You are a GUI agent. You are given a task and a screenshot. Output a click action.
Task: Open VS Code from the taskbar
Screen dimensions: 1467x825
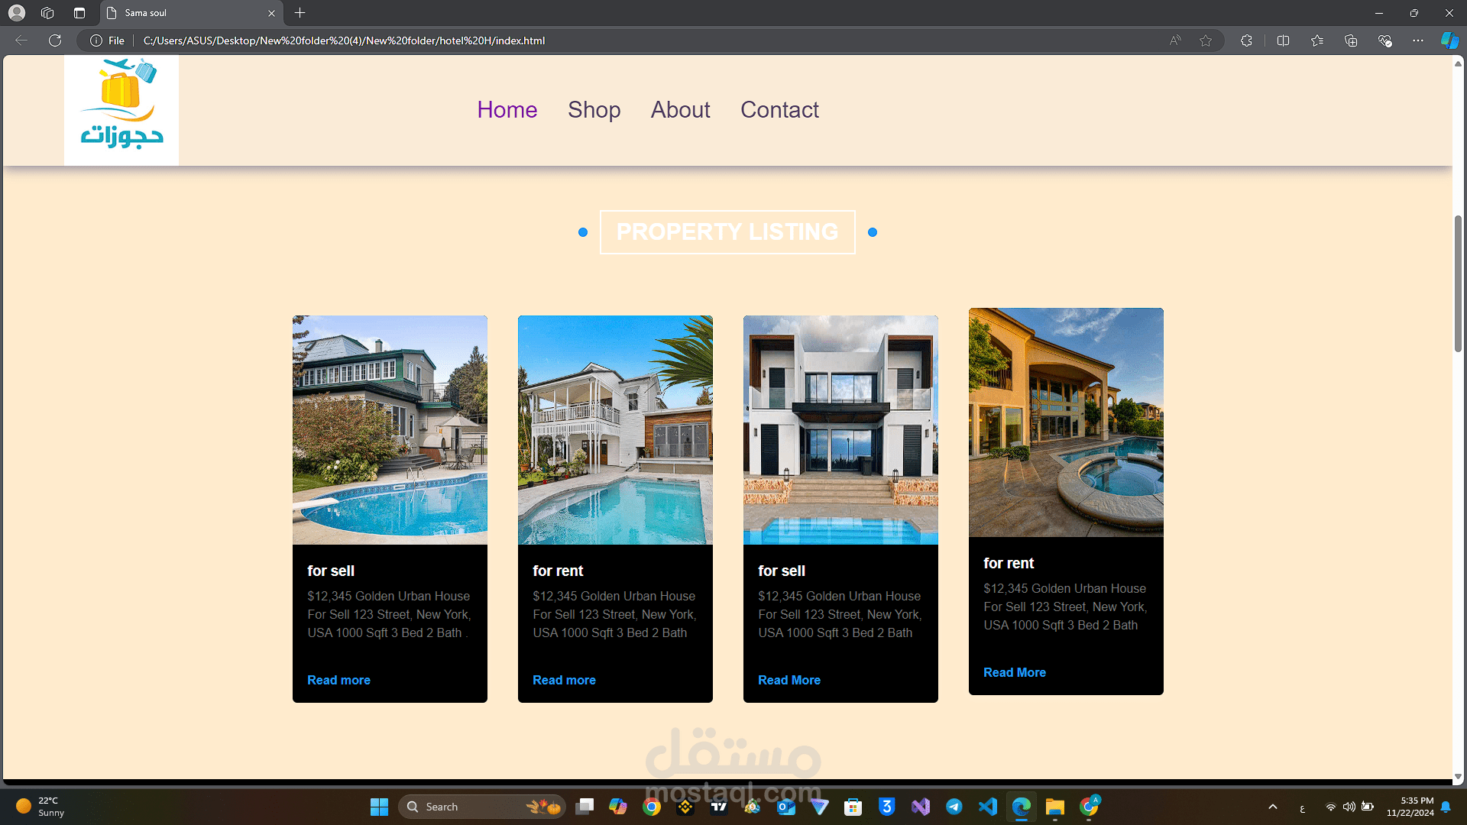[988, 807]
